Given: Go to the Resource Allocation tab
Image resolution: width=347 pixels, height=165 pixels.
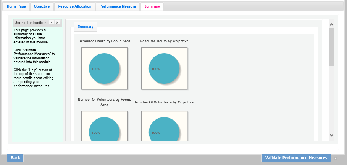Looking at the screenshot, I should (x=74, y=6).
